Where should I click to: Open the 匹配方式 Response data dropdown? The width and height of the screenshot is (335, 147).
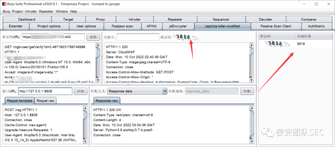pyautogui.click(x=137, y=91)
